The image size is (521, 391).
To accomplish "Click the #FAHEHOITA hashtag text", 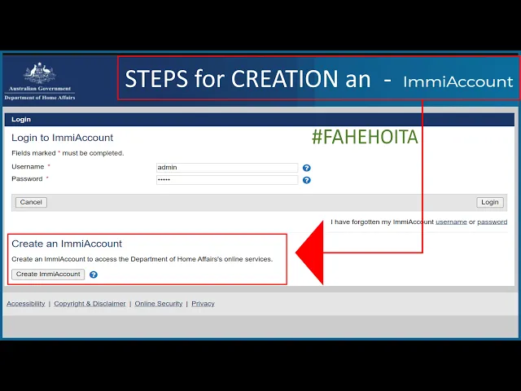I will [365, 138].
